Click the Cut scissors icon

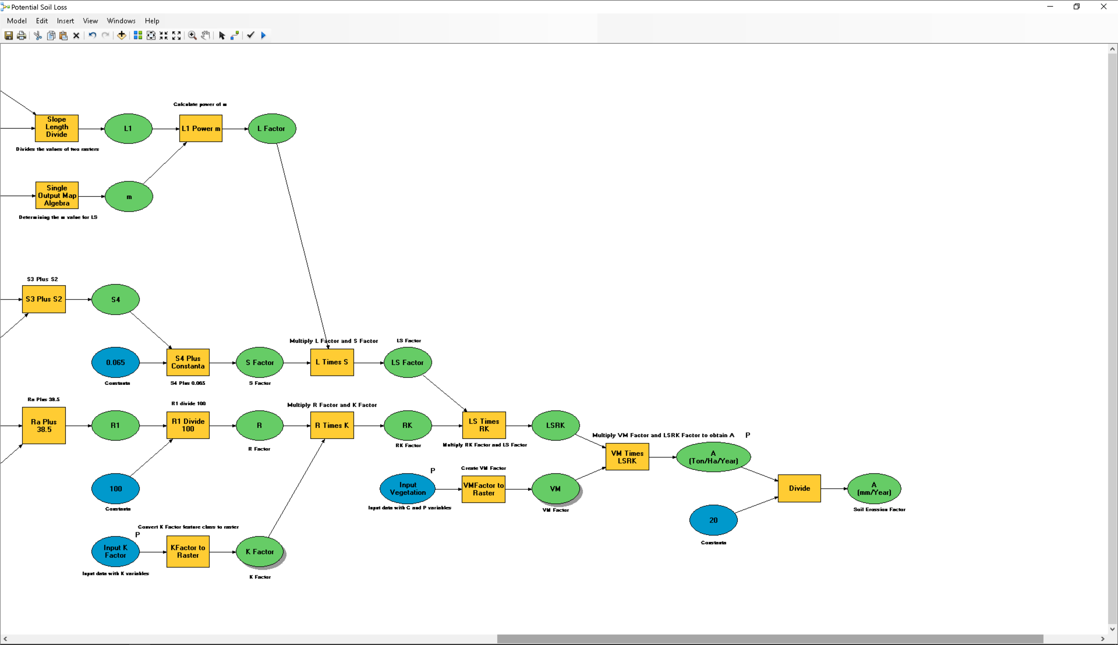click(38, 35)
